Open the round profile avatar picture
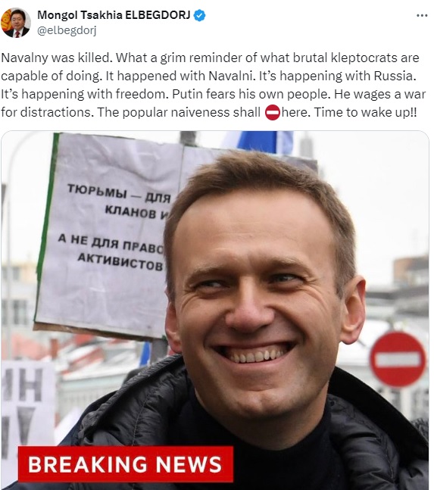 pyautogui.click(x=16, y=23)
